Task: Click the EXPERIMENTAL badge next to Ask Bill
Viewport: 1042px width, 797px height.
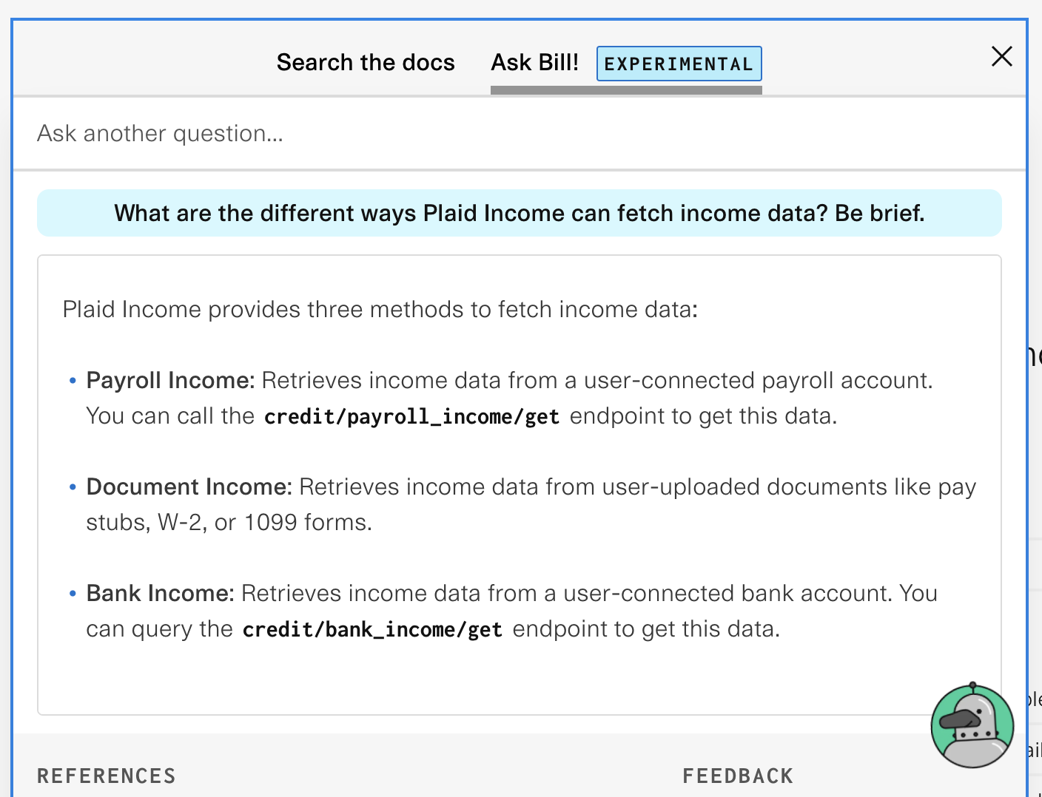Action: [679, 64]
